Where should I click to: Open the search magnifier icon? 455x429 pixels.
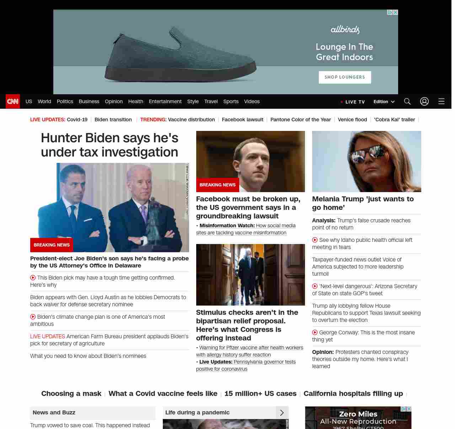(407, 101)
